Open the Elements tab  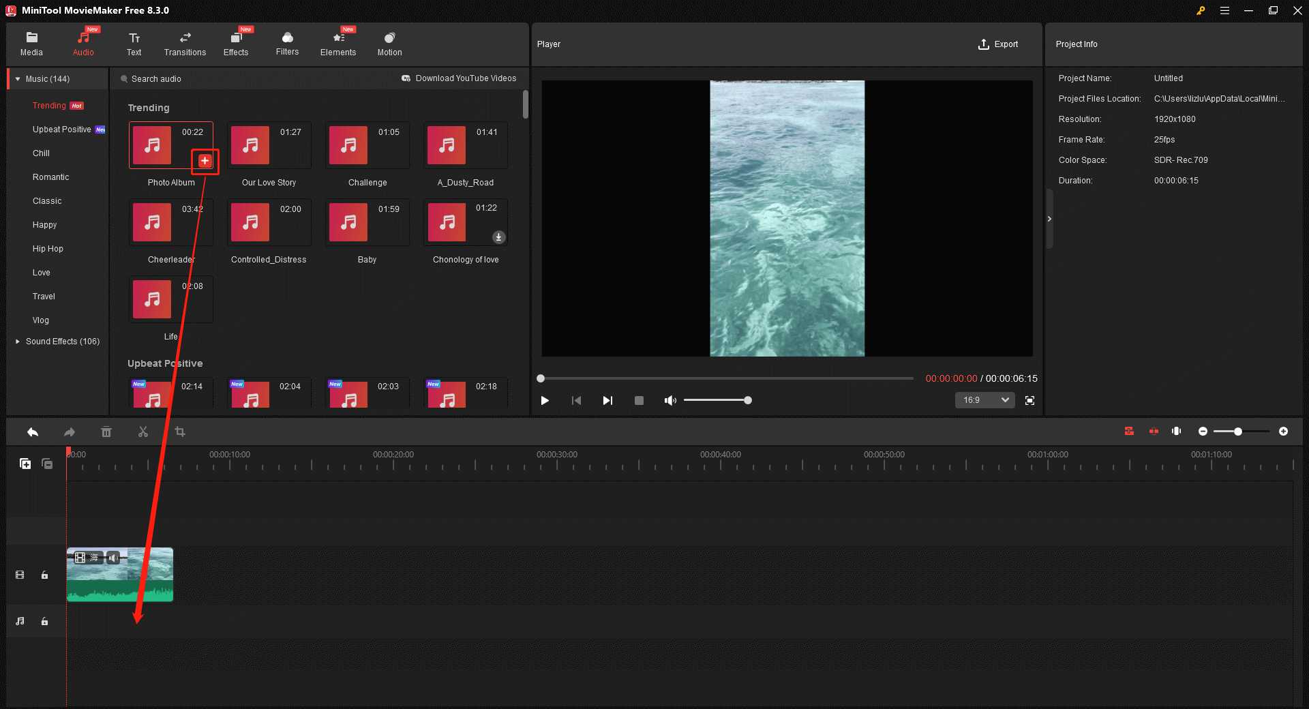338,44
